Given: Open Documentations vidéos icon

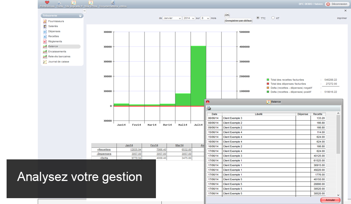Looking at the screenshot, I should coord(113,3).
